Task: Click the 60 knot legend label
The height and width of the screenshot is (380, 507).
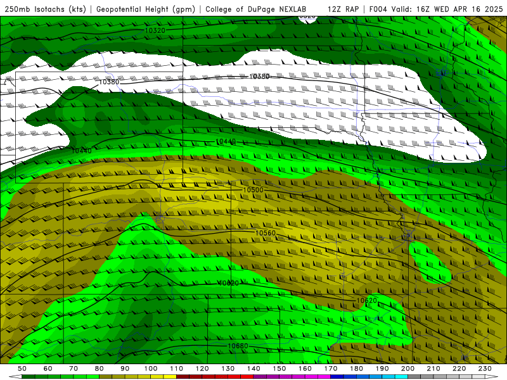Action: (48, 369)
